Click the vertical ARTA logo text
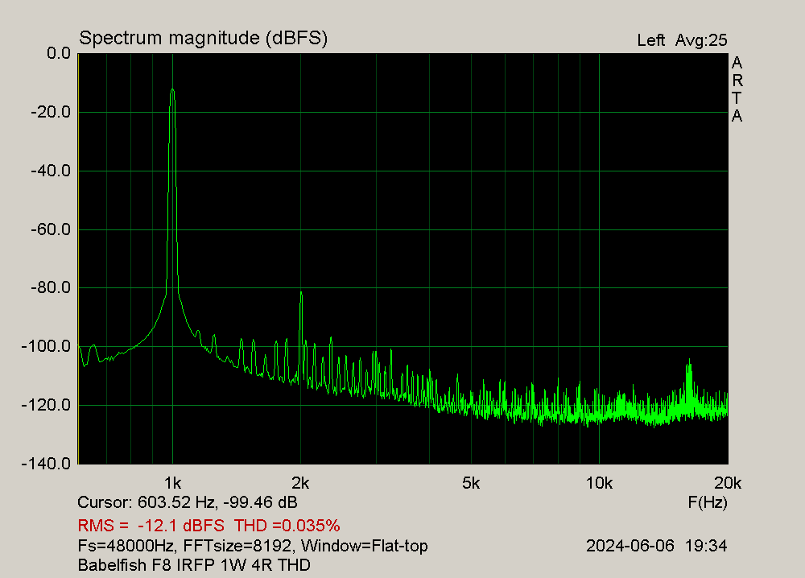 737,89
